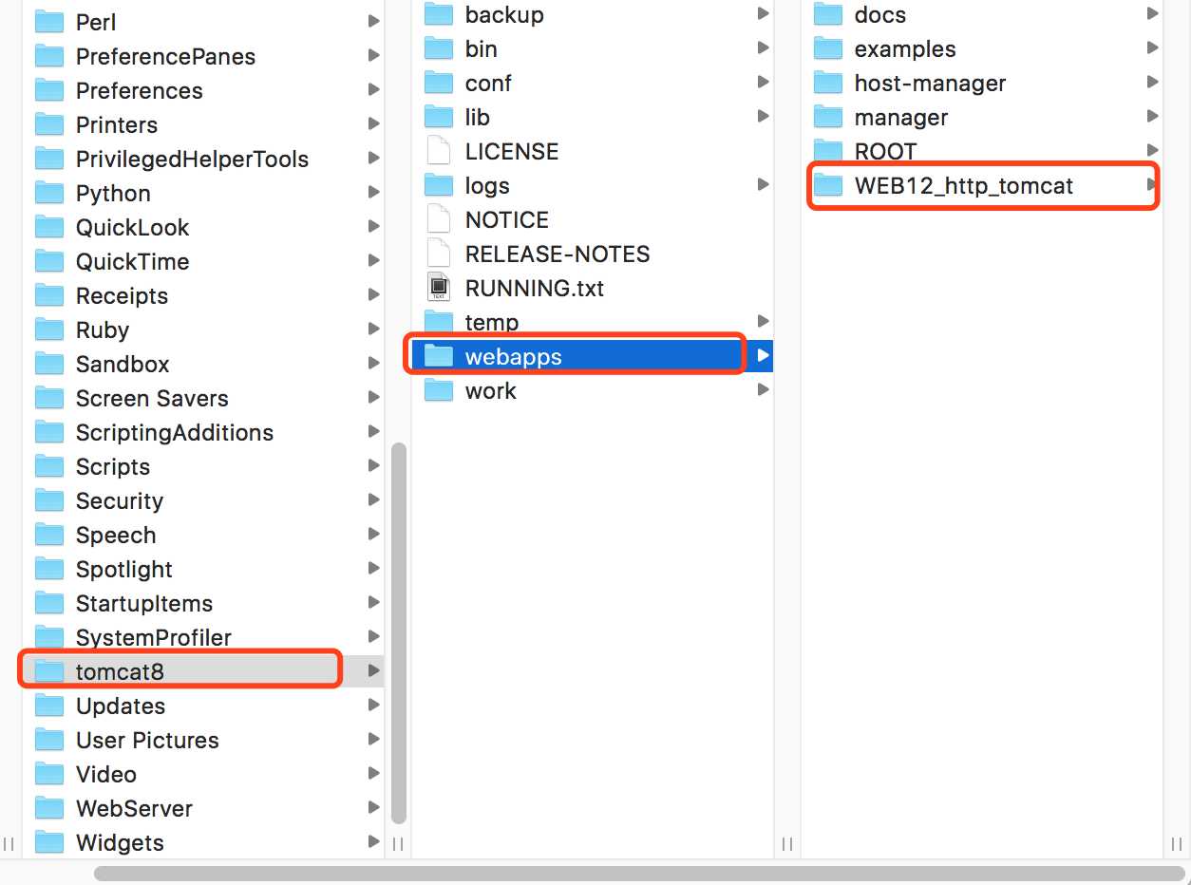Image resolution: width=1191 pixels, height=885 pixels.
Task: Click the Sandbox folder icon
Action: click(49, 364)
